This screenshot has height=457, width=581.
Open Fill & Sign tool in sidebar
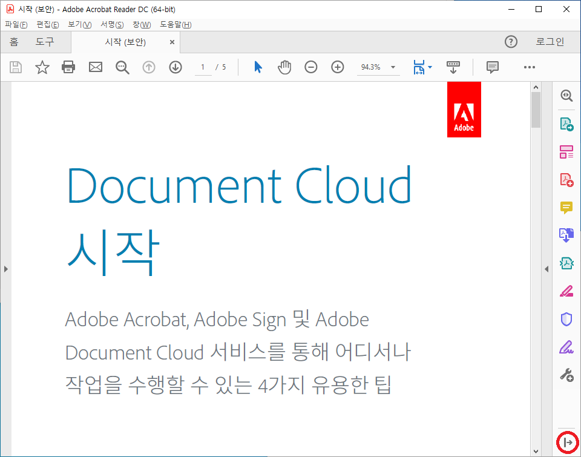point(566,347)
